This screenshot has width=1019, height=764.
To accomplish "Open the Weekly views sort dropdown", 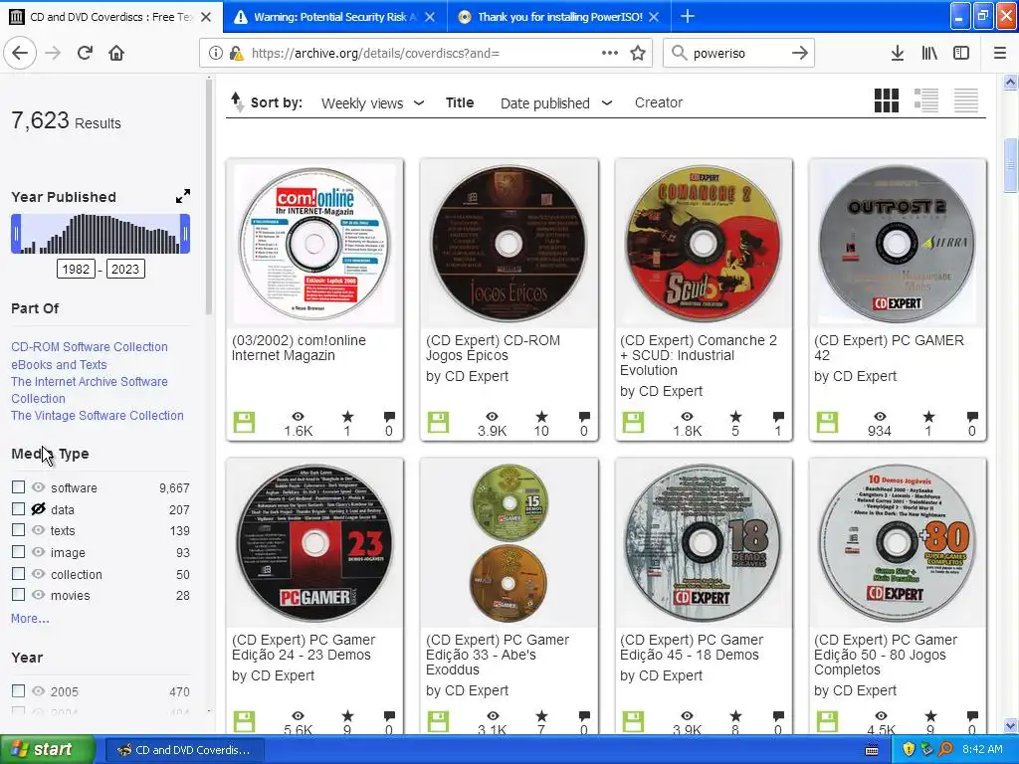I will click(373, 103).
